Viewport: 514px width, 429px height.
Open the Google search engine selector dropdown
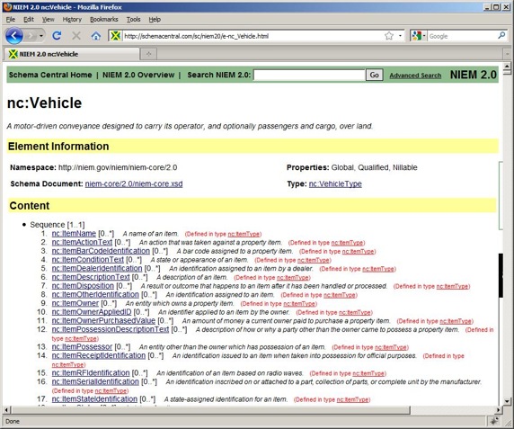tap(418, 36)
